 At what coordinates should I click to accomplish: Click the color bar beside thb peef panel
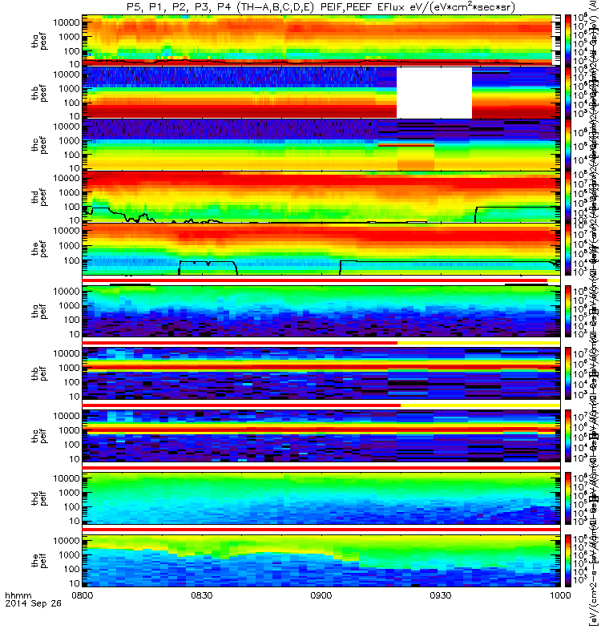pyautogui.click(x=568, y=92)
